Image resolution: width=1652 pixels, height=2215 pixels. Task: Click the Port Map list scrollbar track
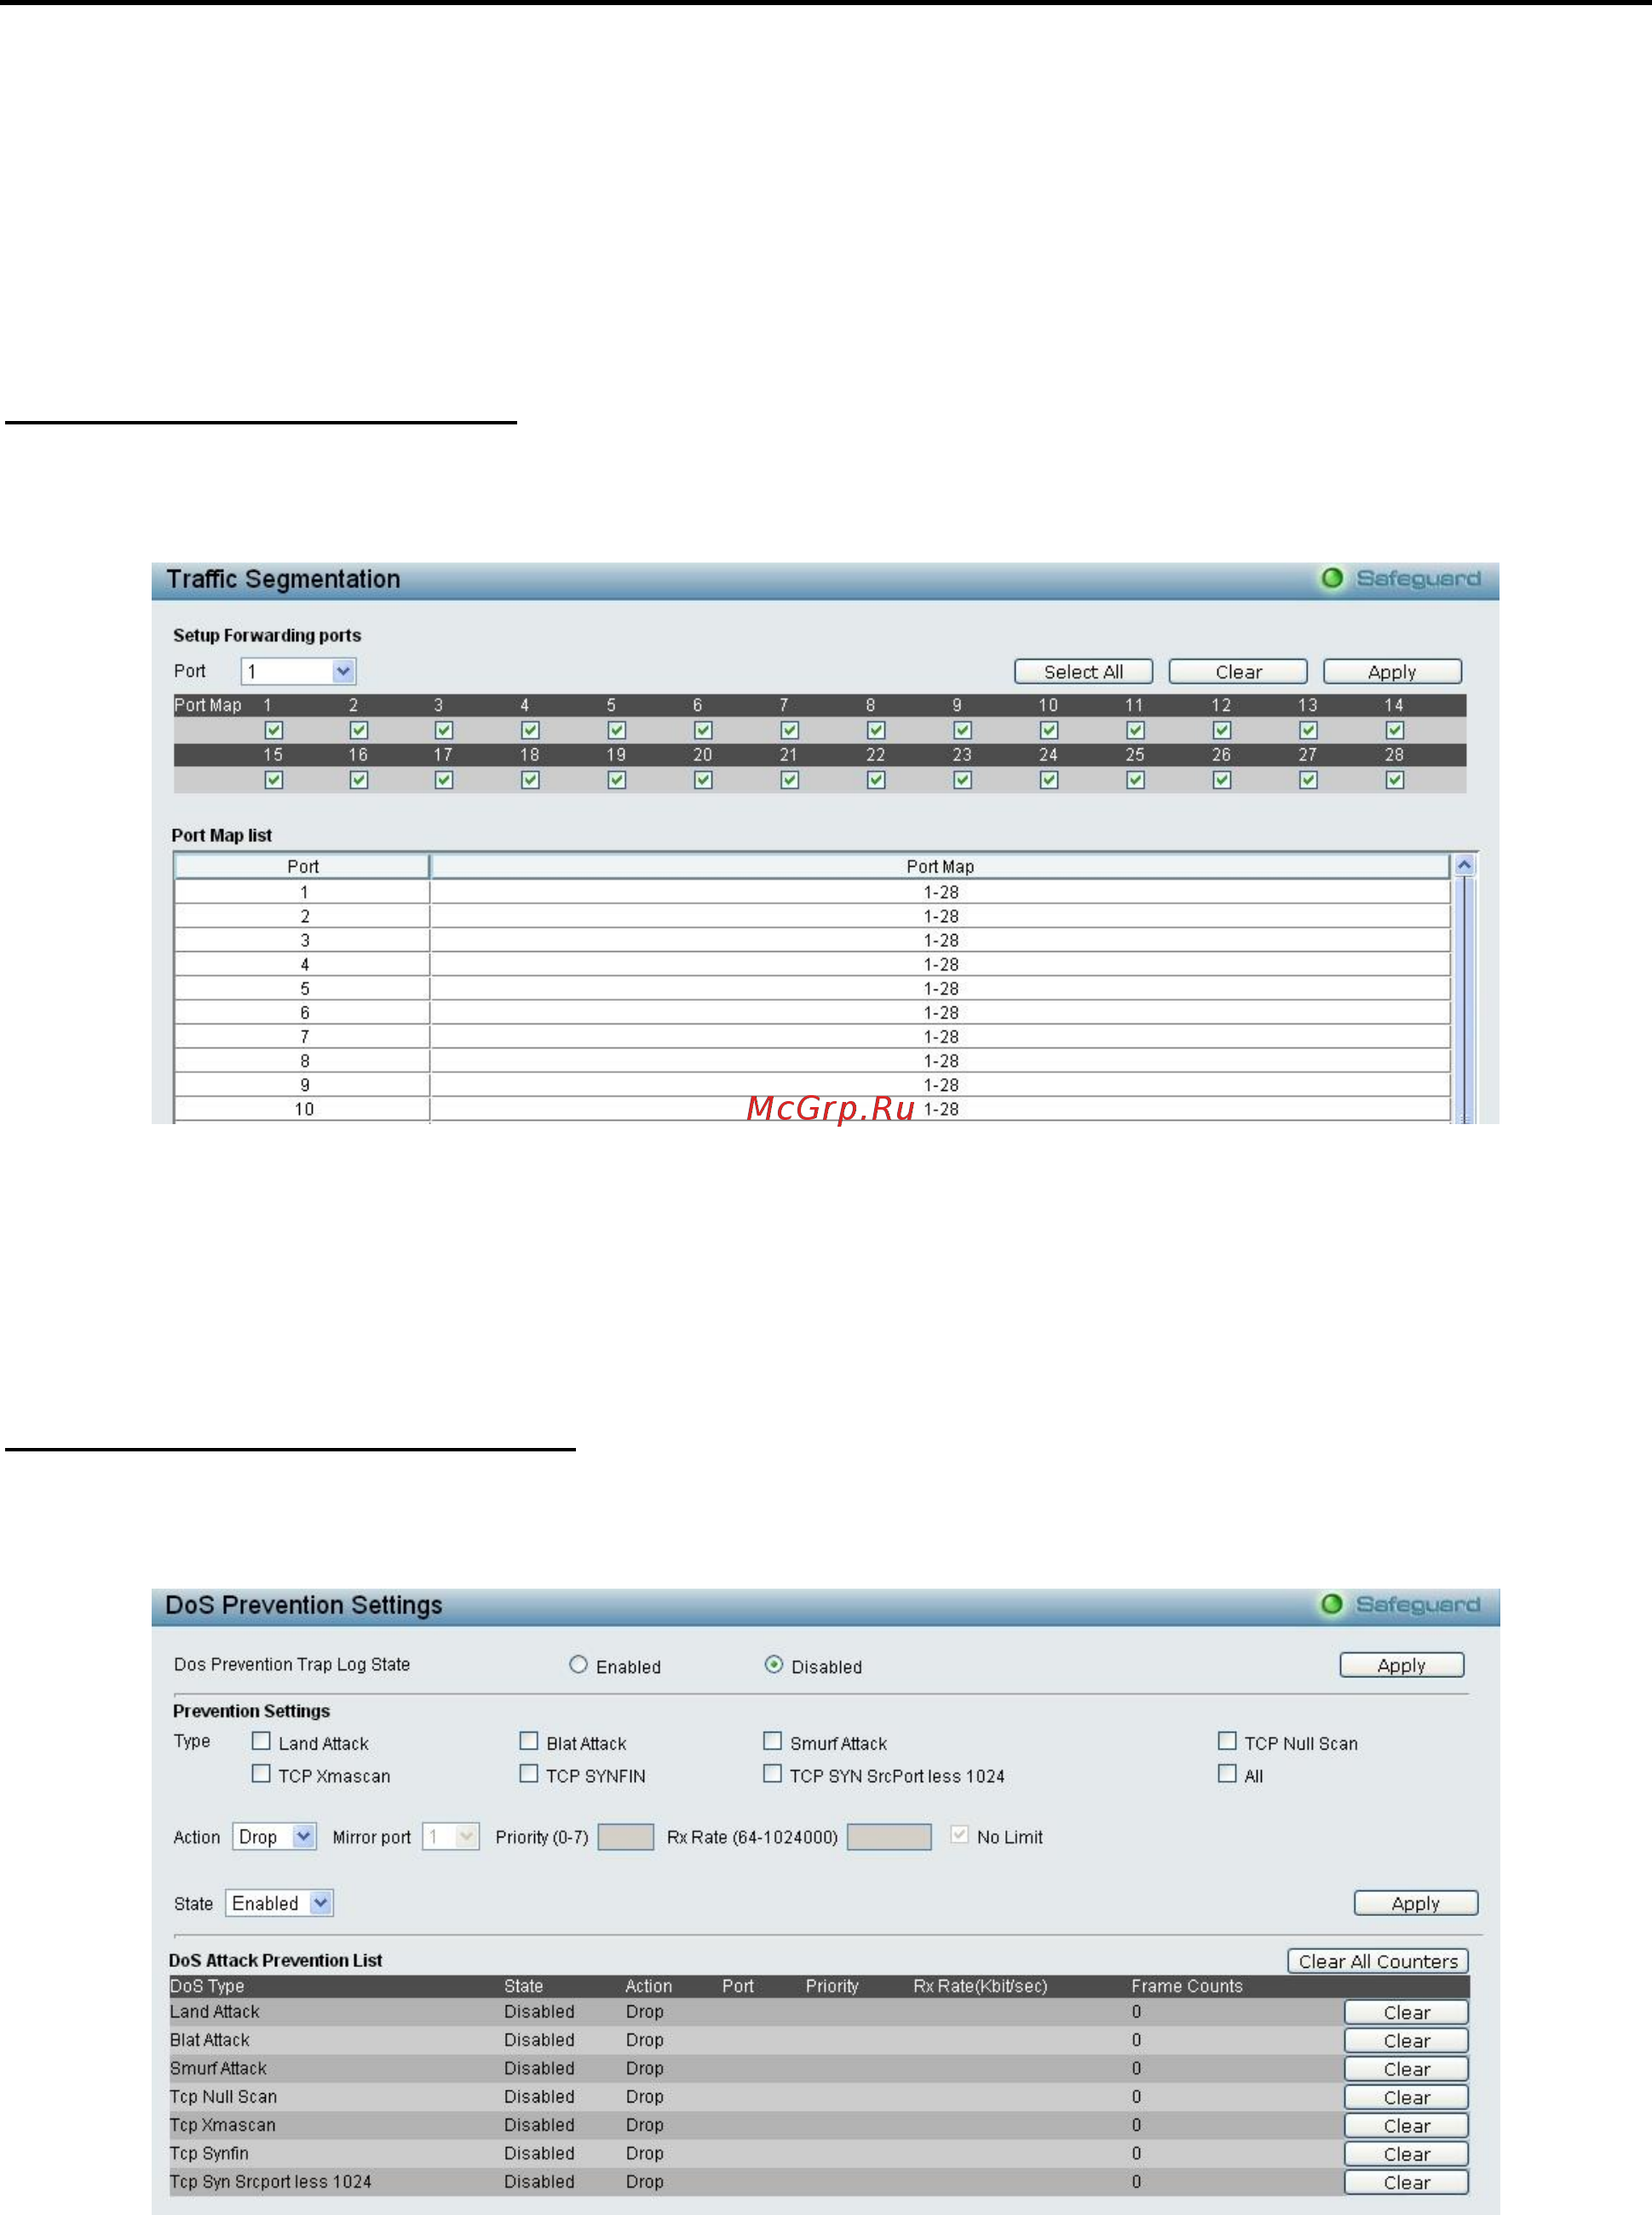click(x=1464, y=999)
